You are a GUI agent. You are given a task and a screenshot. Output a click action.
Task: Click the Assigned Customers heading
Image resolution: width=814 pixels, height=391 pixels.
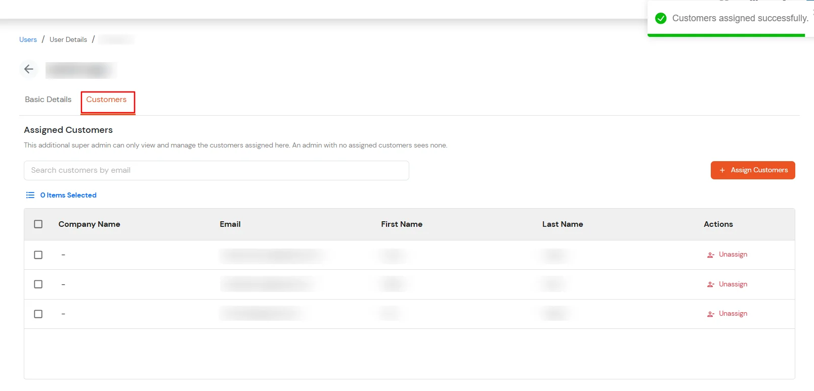[x=68, y=130]
